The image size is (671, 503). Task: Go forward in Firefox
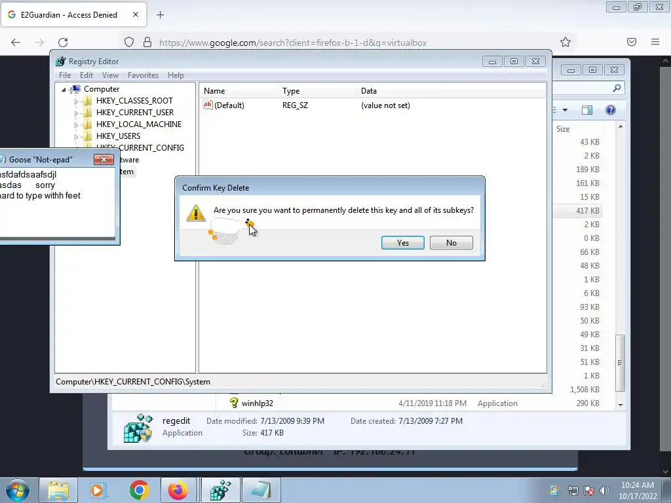39,43
